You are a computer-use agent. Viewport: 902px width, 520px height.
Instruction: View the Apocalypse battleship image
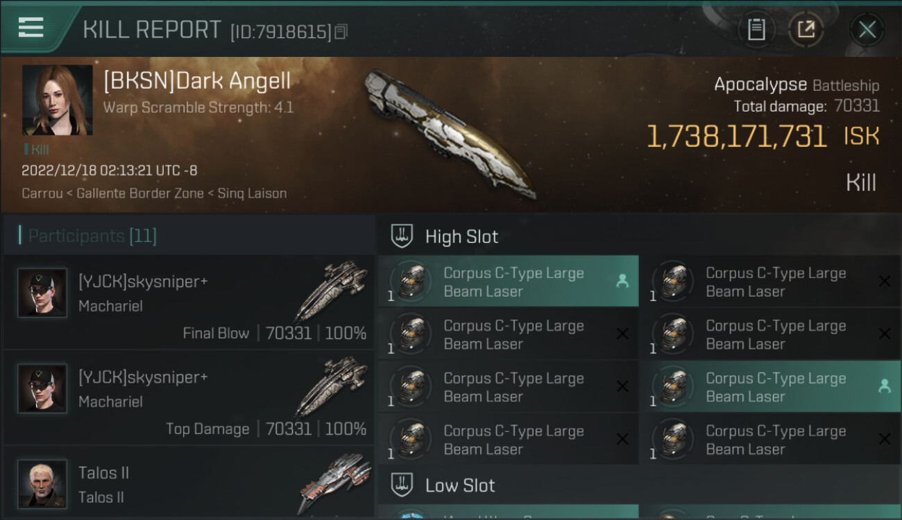pos(450,132)
